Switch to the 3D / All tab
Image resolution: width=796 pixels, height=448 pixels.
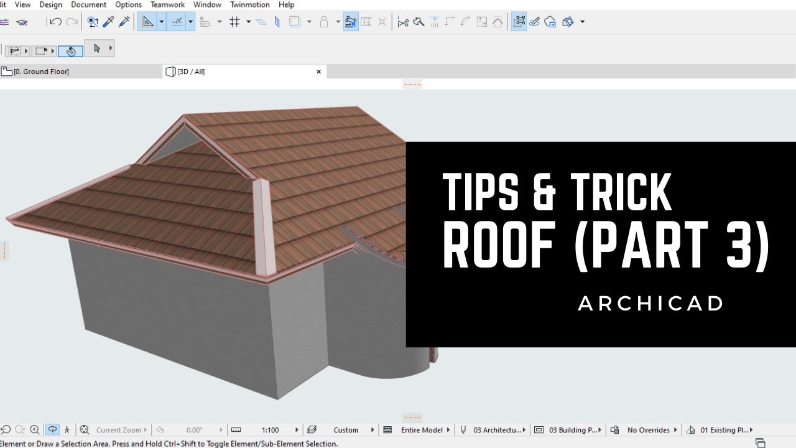tap(244, 72)
